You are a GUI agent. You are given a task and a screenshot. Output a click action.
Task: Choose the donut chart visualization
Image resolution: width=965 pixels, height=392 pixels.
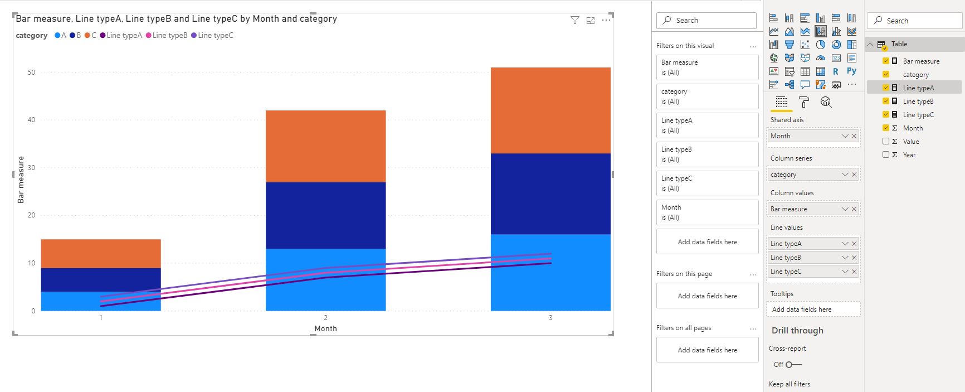836,45
